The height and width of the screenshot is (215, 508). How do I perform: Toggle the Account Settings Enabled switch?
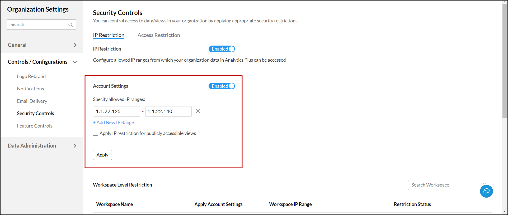(222, 86)
